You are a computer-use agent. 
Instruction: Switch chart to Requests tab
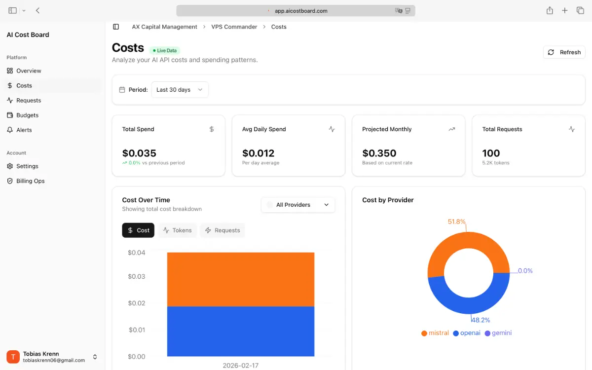click(222, 230)
